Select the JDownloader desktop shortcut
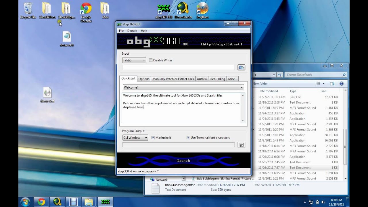368x207 pixels. pos(183,11)
